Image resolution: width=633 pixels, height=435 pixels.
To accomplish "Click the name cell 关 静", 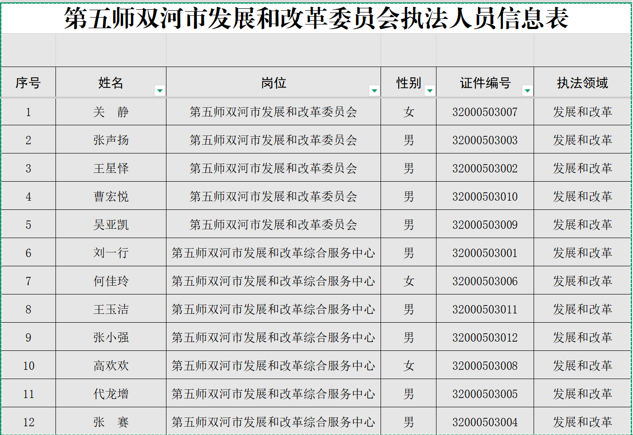I will pos(111,112).
